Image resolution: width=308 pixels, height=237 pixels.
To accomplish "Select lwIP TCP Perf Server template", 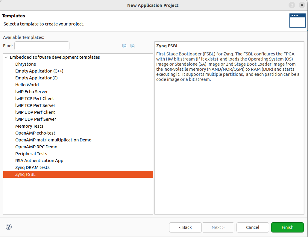I will click(35, 105).
